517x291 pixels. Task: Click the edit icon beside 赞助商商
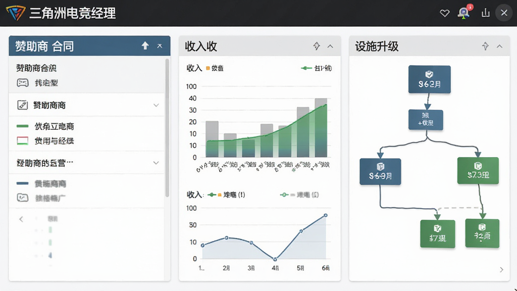pyautogui.click(x=22, y=105)
